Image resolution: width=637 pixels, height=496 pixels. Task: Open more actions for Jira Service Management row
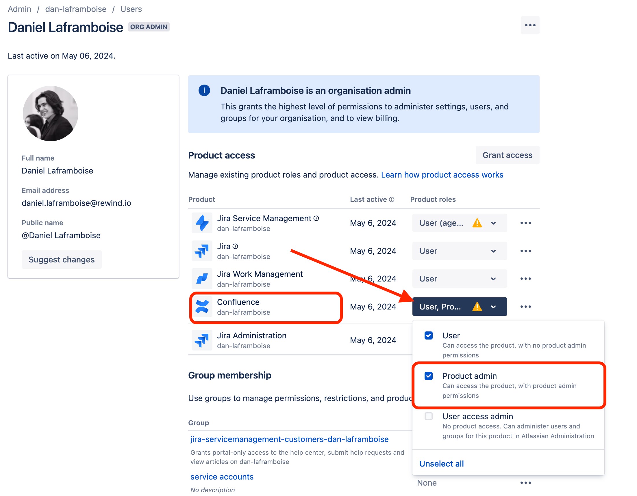pos(525,223)
